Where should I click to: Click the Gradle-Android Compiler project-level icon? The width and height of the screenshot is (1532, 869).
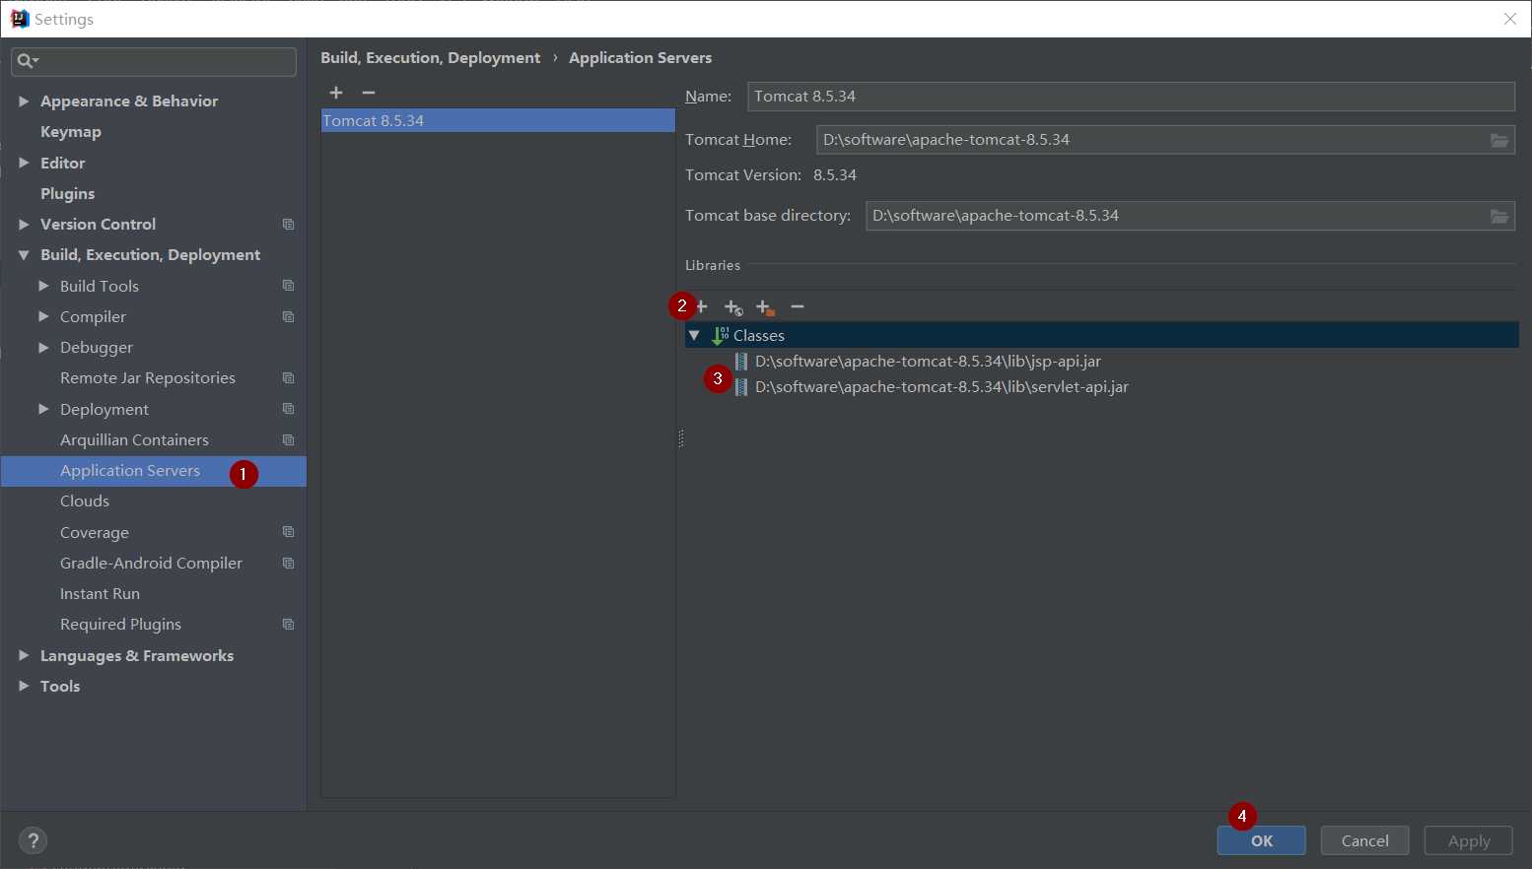click(288, 564)
